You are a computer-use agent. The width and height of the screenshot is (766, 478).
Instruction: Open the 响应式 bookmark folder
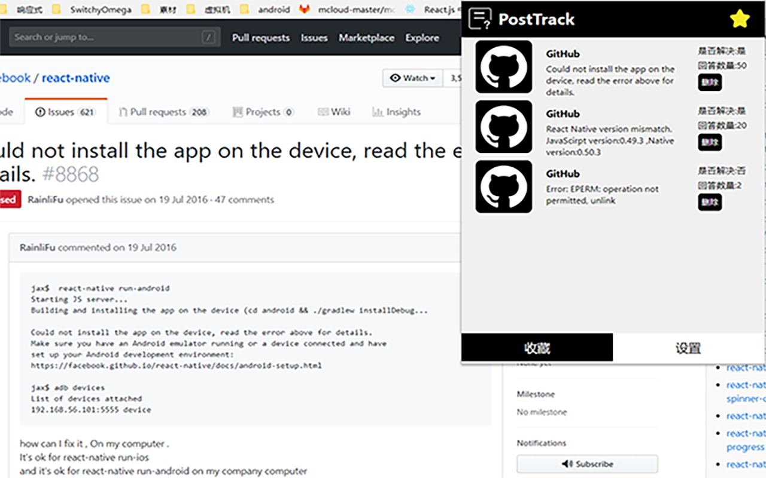click(x=23, y=9)
